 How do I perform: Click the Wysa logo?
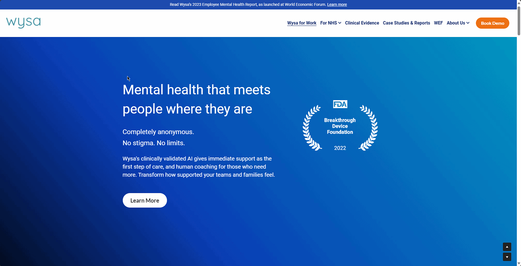tap(23, 23)
